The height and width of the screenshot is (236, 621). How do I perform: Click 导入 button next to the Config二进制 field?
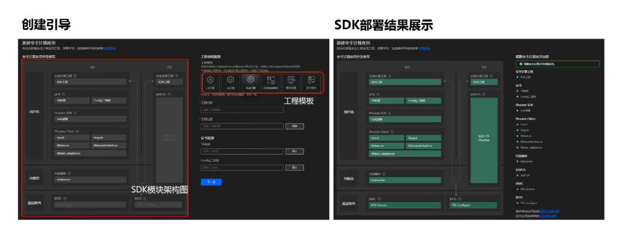[294, 168]
